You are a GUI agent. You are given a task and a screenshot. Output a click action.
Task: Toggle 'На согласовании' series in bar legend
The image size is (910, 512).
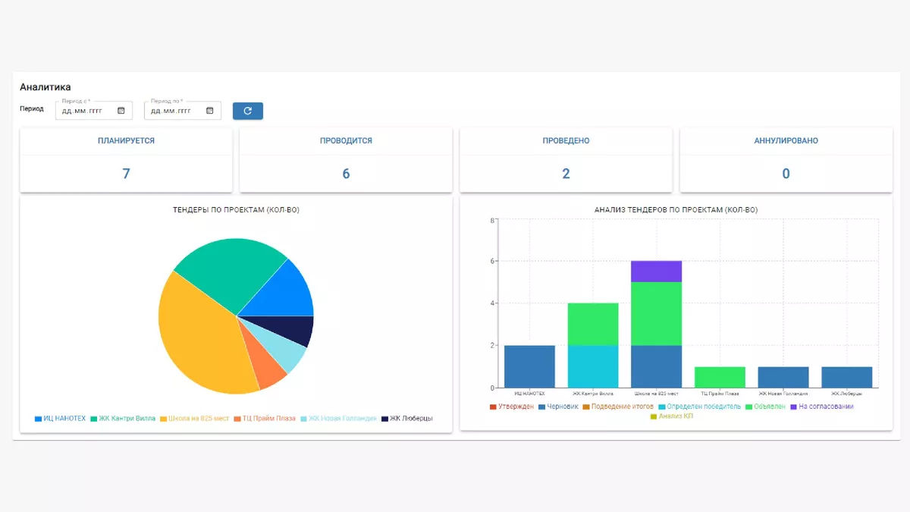click(822, 407)
